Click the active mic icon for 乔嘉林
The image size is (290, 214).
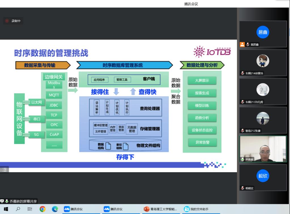pyautogui.click(x=242, y=160)
